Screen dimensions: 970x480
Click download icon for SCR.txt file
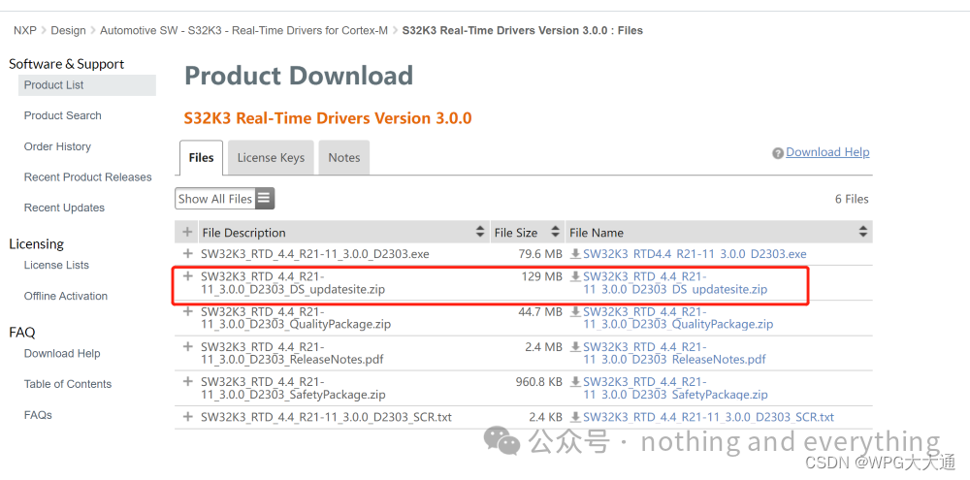click(x=575, y=418)
